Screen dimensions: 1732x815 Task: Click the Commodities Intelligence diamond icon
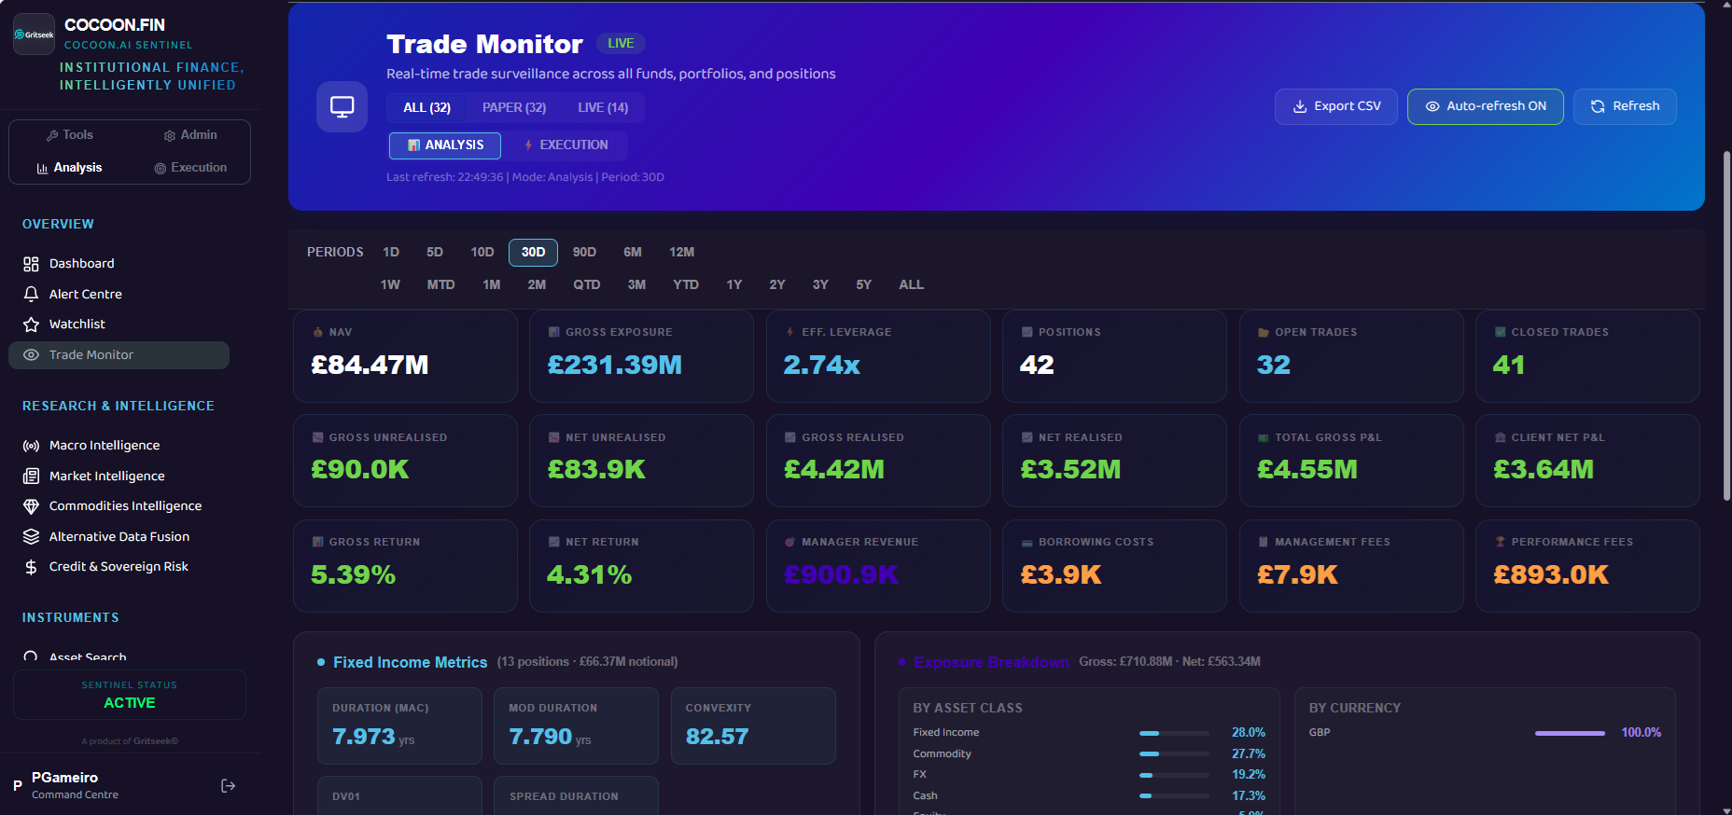[x=31, y=506]
